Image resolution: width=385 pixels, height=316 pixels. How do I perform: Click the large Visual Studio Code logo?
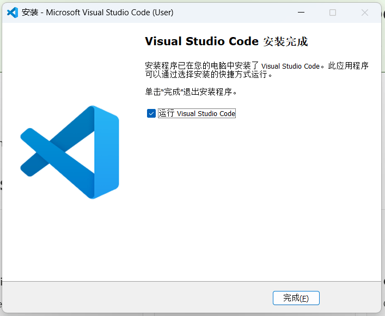(70, 151)
